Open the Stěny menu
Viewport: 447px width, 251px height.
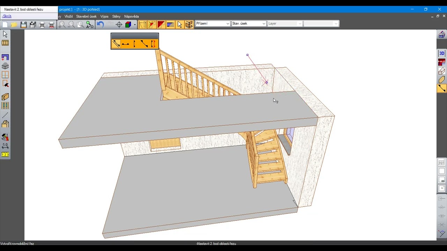[x=116, y=16]
